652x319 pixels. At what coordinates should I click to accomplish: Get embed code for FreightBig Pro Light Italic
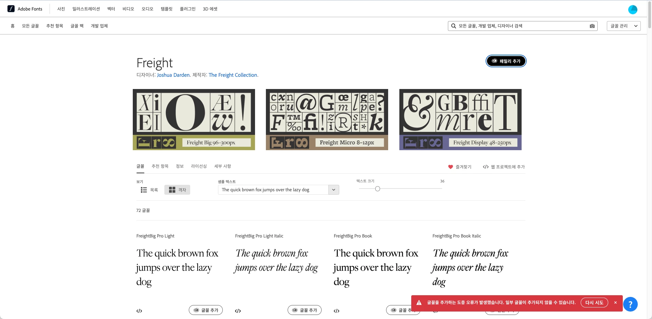tap(238, 311)
